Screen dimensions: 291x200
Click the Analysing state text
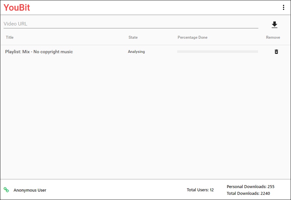click(136, 52)
